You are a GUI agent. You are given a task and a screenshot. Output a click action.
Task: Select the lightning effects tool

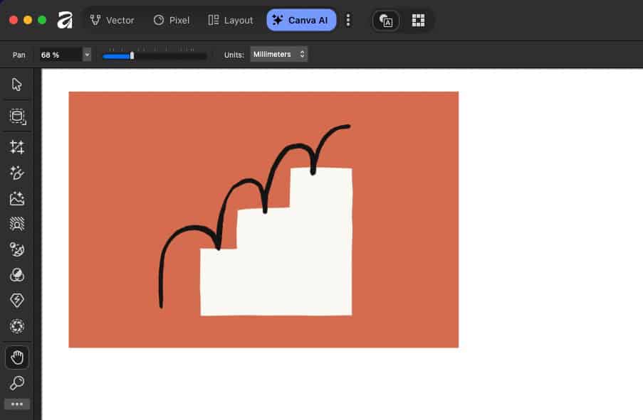(x=17, y=301)
